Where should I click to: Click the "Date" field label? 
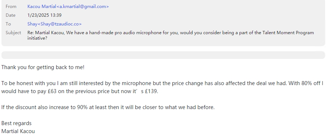[11, 15]
